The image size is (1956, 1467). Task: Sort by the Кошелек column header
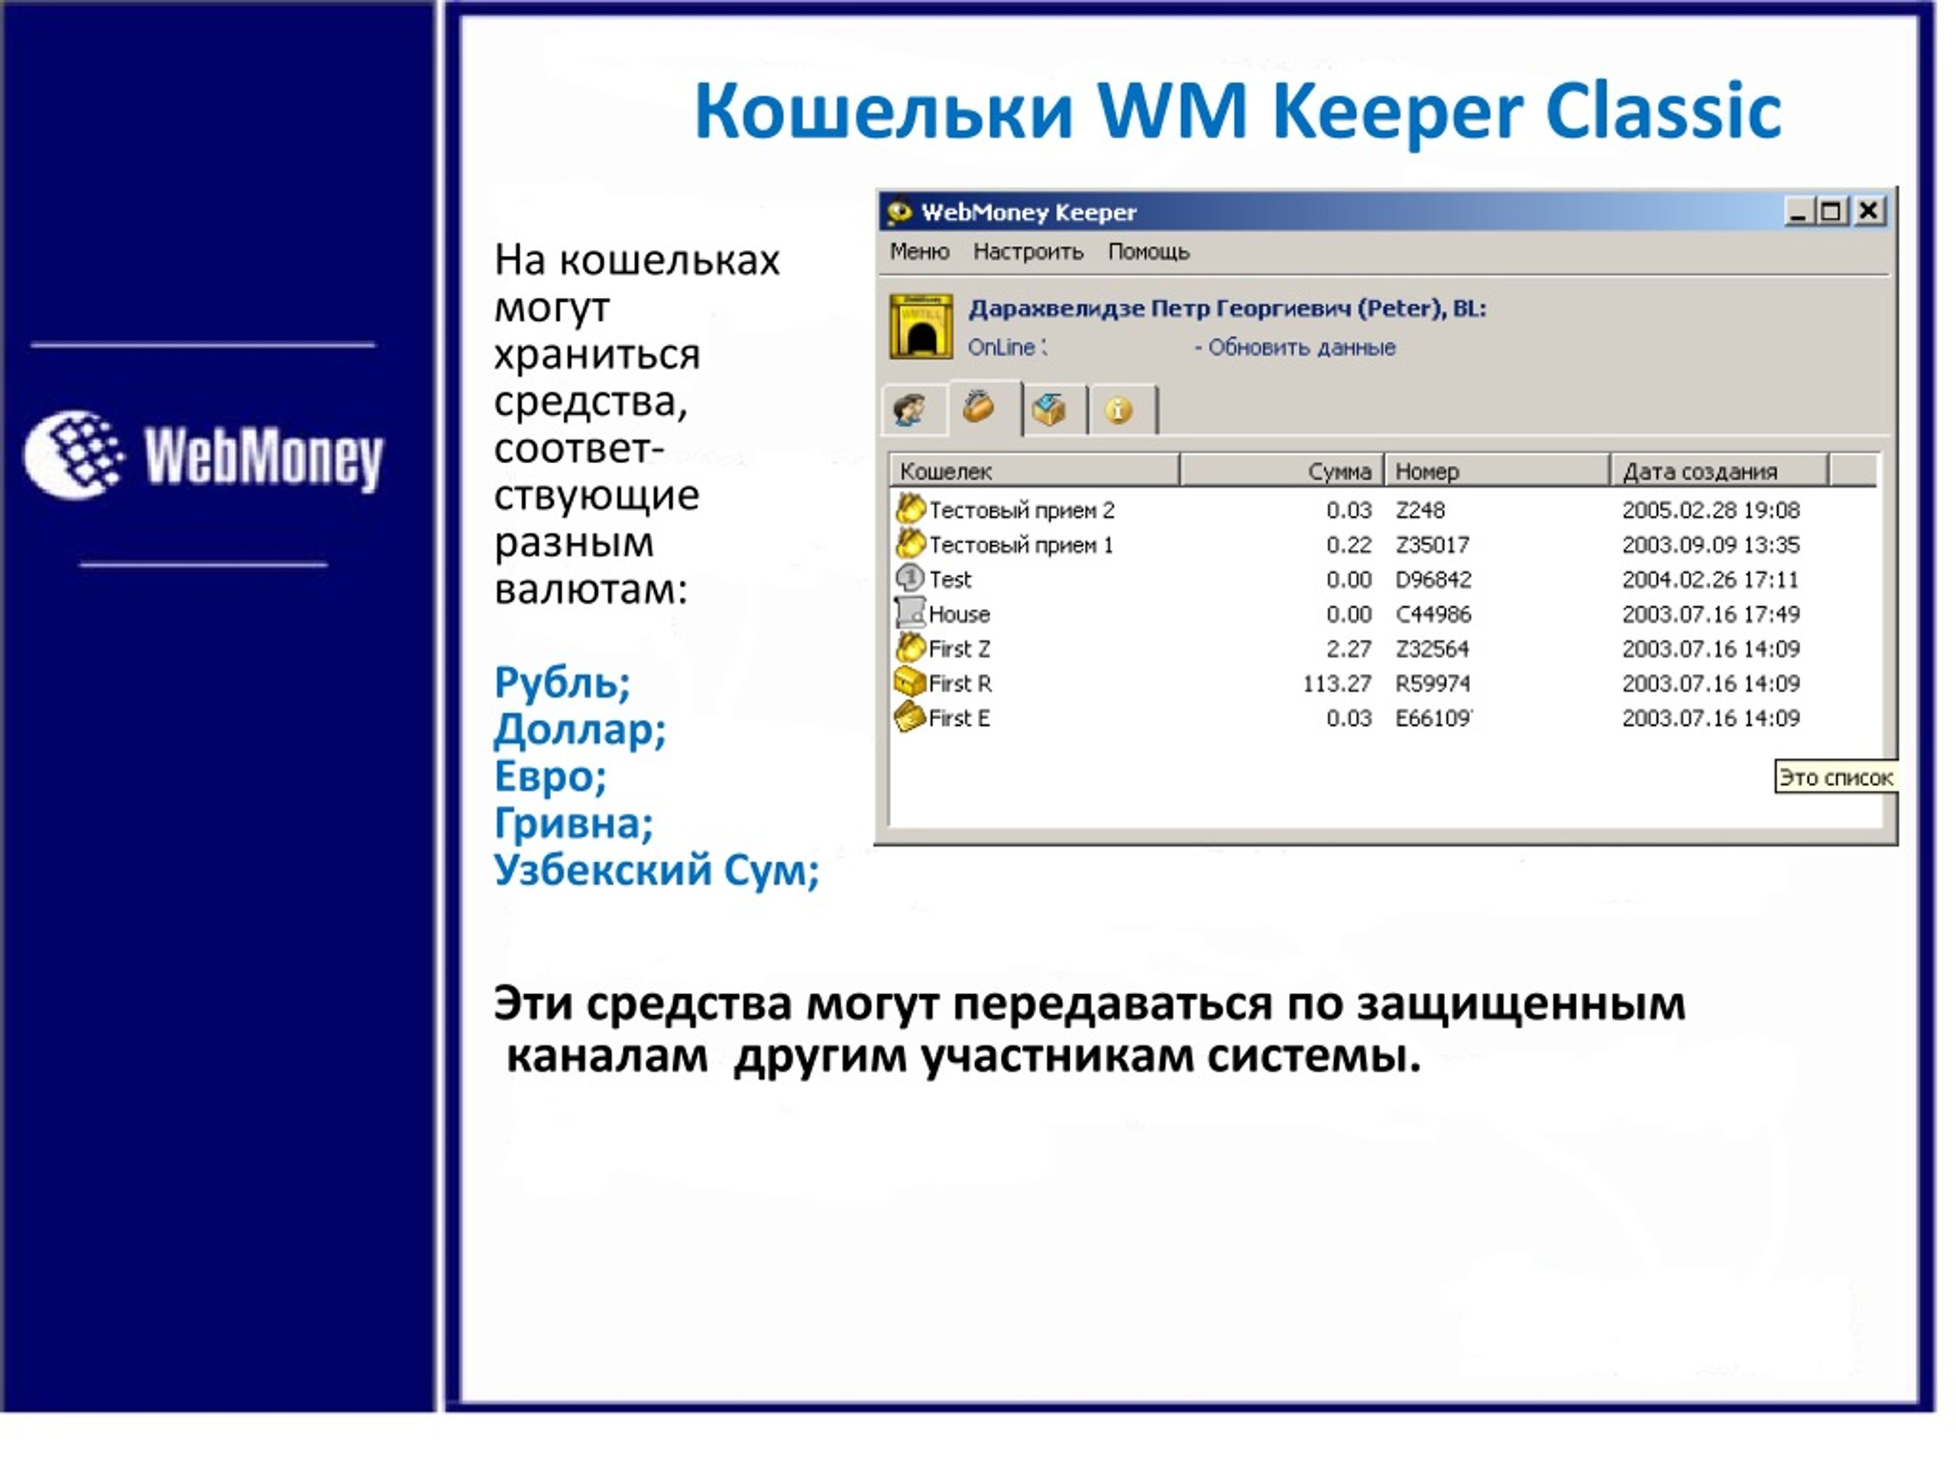pos(1034,471)
